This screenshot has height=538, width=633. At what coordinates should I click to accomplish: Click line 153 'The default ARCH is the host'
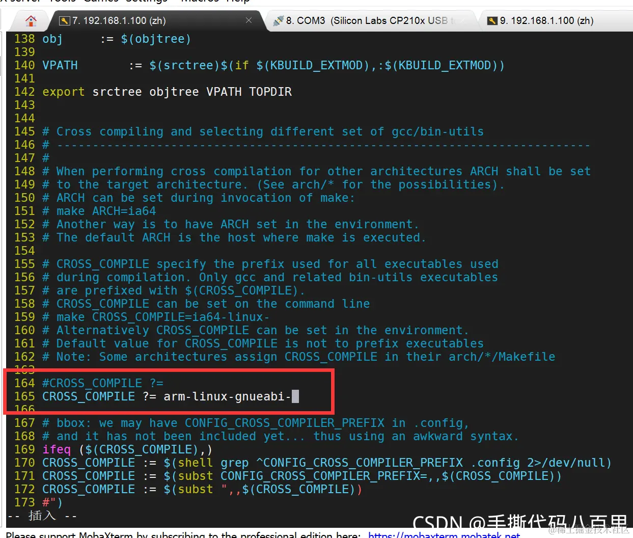[x=234, y=238]
